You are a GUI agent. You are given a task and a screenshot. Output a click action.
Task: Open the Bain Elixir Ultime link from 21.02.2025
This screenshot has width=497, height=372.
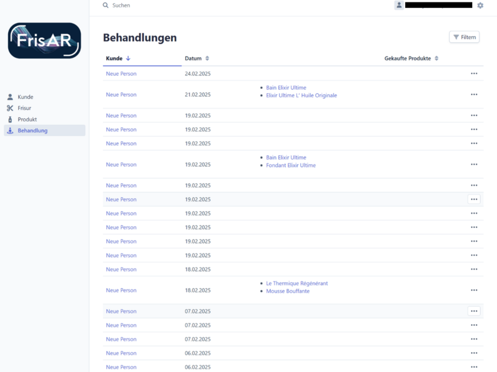coord(286,88)
